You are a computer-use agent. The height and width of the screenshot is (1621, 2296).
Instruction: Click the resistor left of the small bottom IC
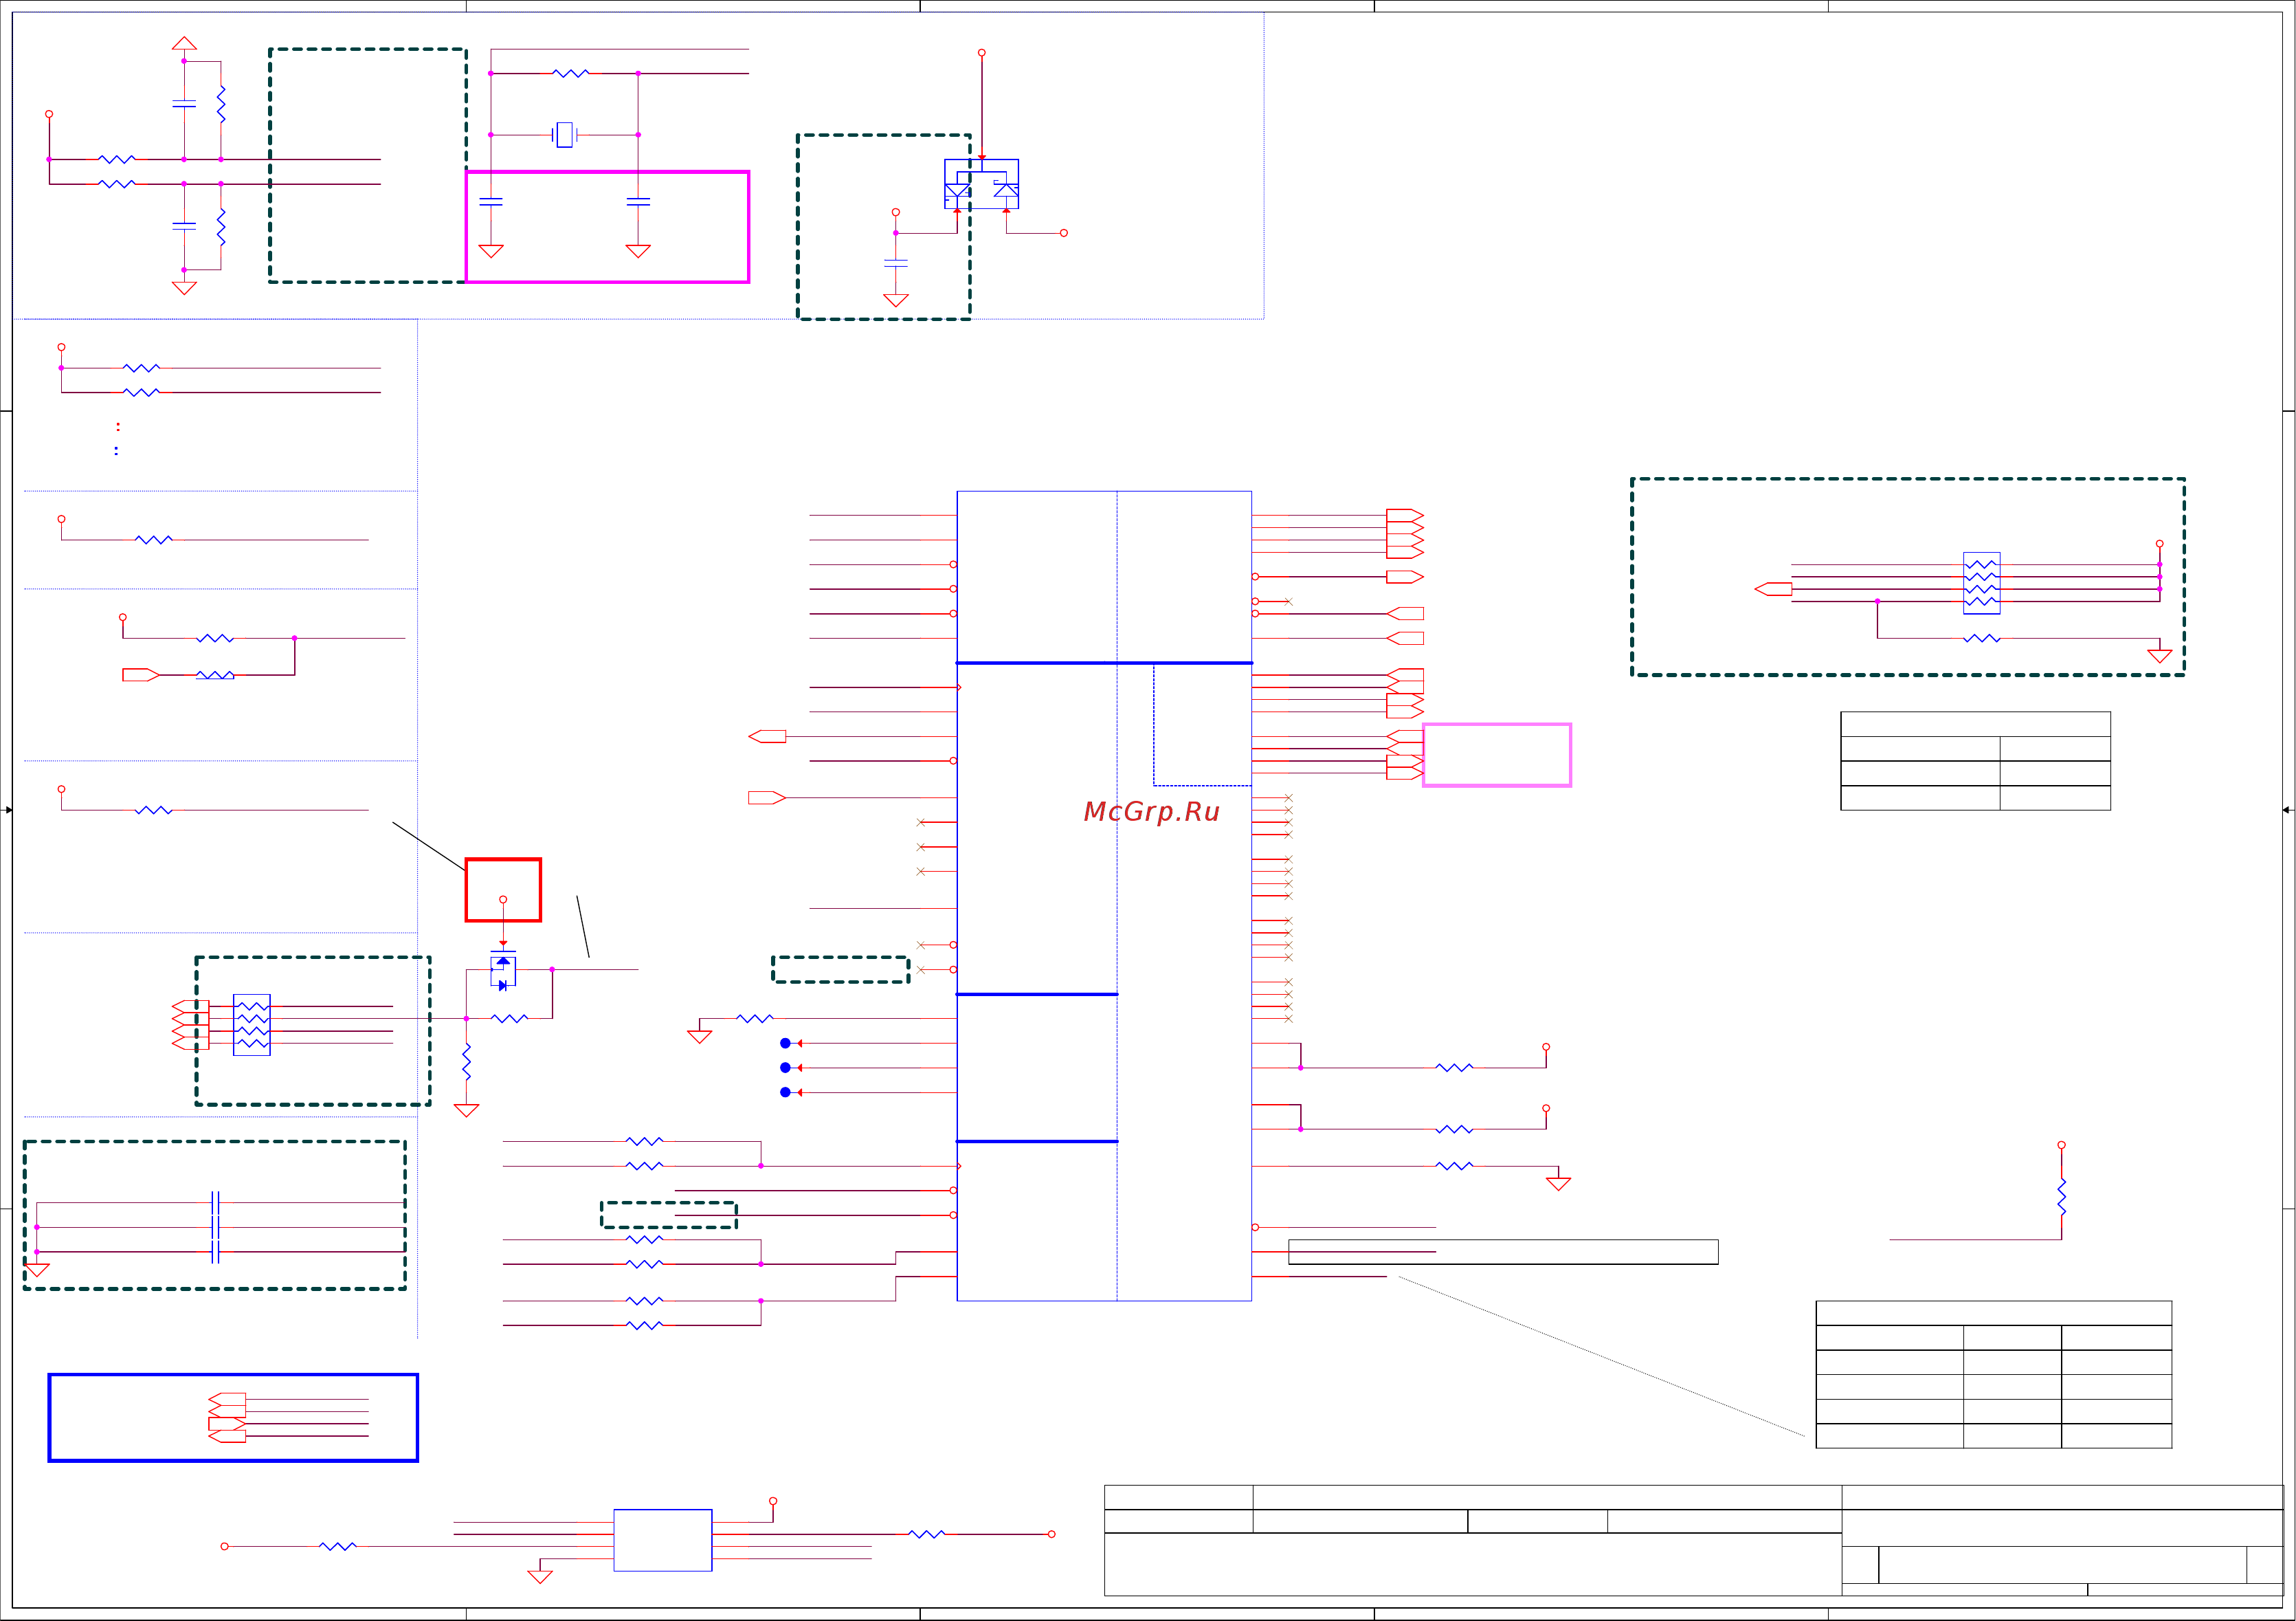click(x=338, y=1546)
